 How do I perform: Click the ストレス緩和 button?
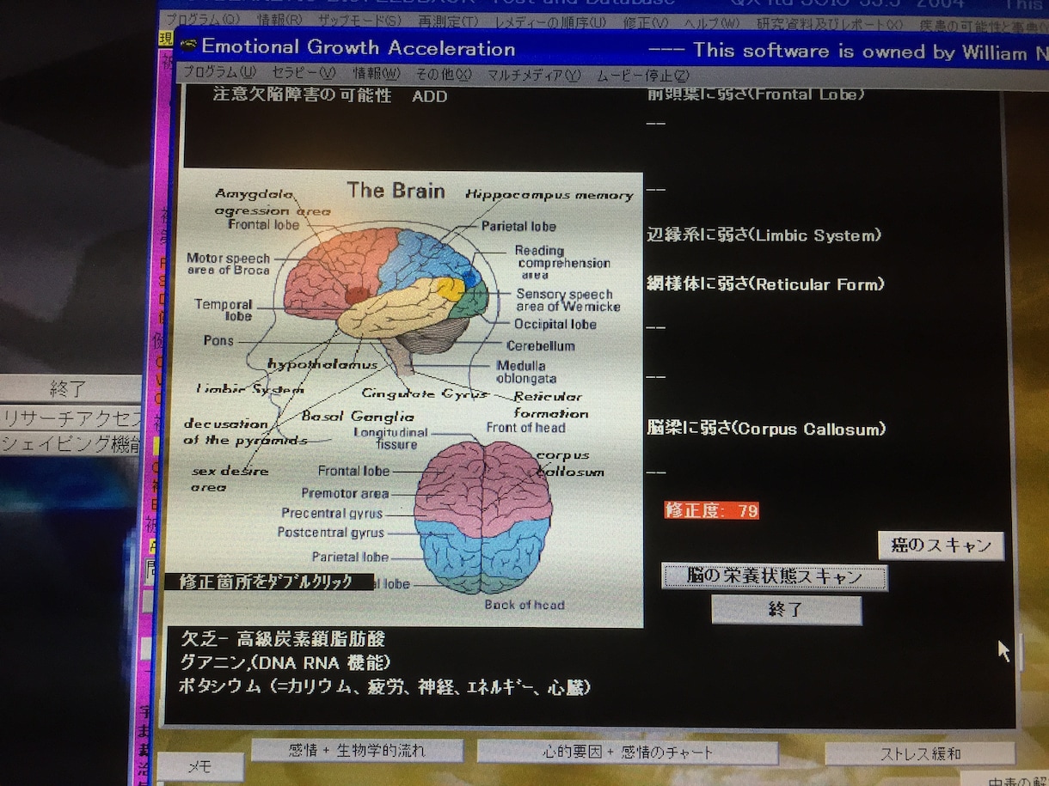click(x=920, y=754)
